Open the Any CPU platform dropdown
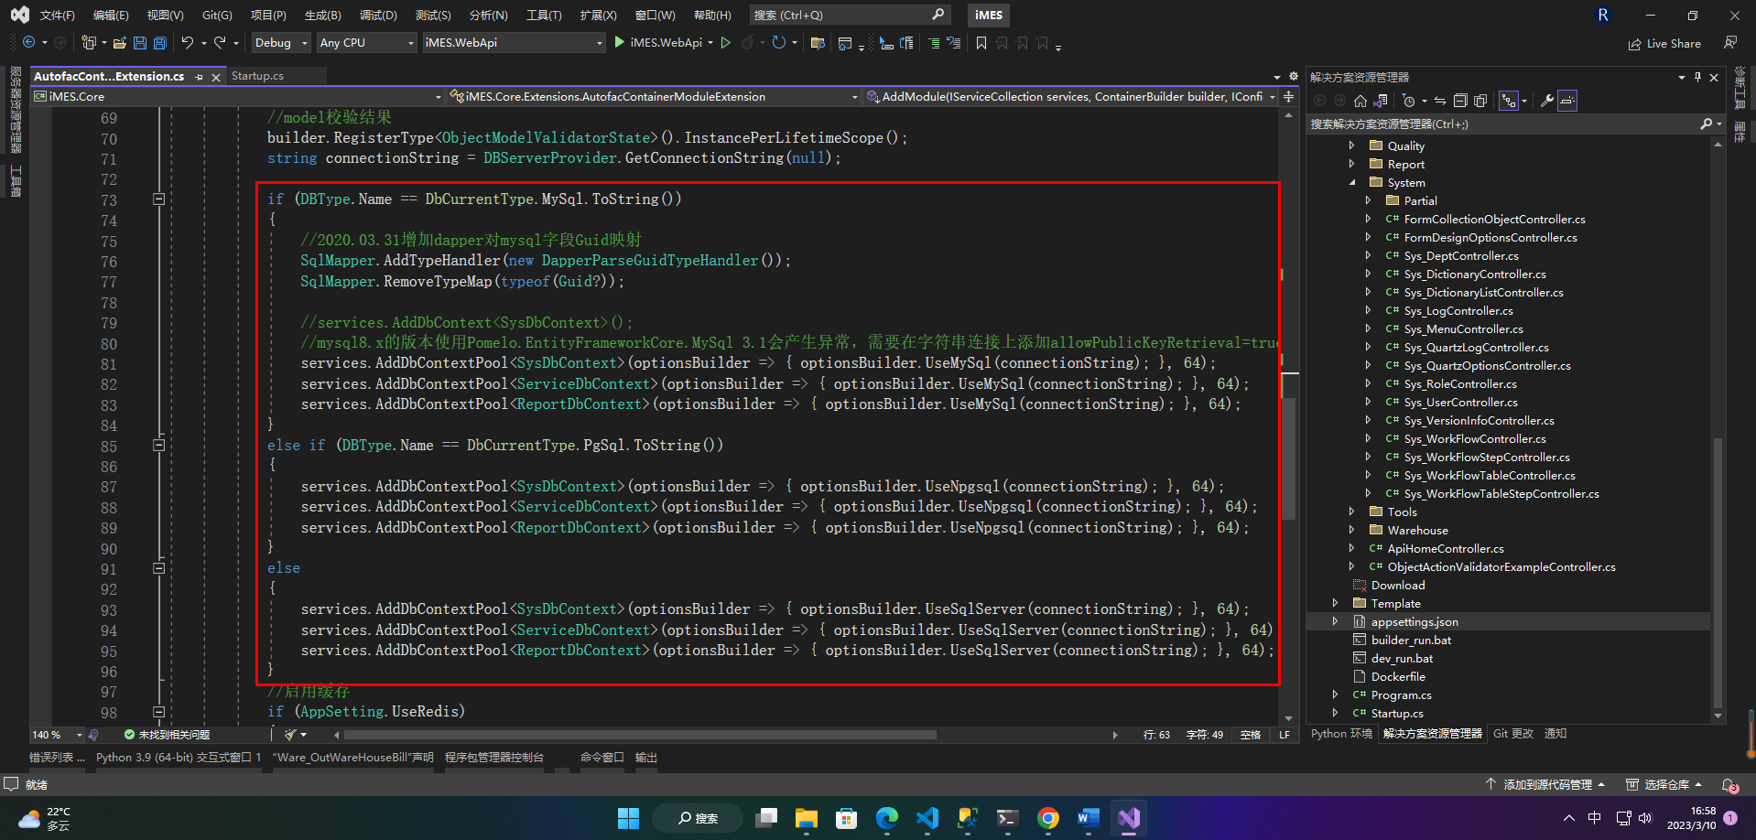1756x840 pixels. (x=367, y=42)
